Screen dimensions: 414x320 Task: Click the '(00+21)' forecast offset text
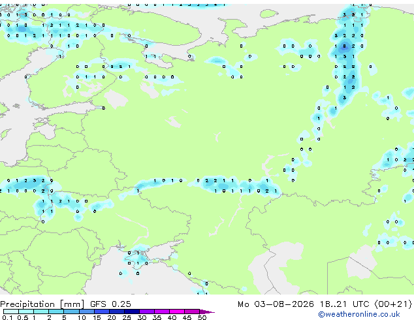[393, 304]
